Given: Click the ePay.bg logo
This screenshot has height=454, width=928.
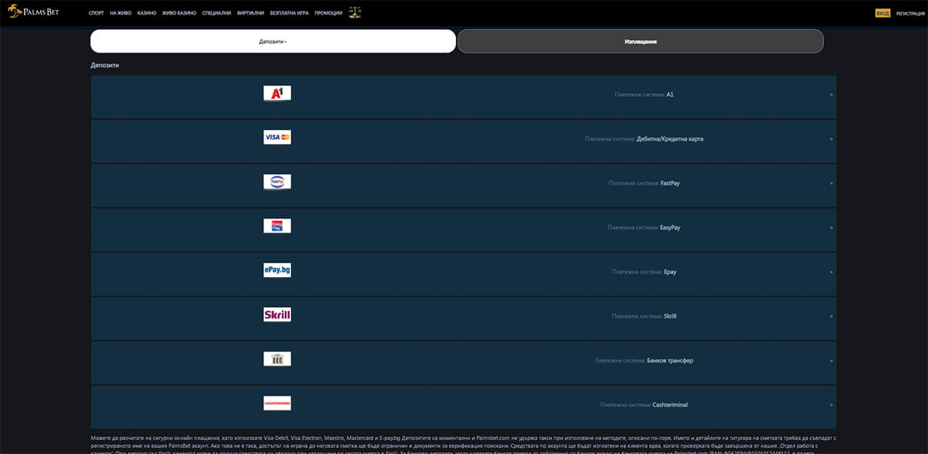Looking at the screenshot, I should pyautogui.click(x=277, y=270).
